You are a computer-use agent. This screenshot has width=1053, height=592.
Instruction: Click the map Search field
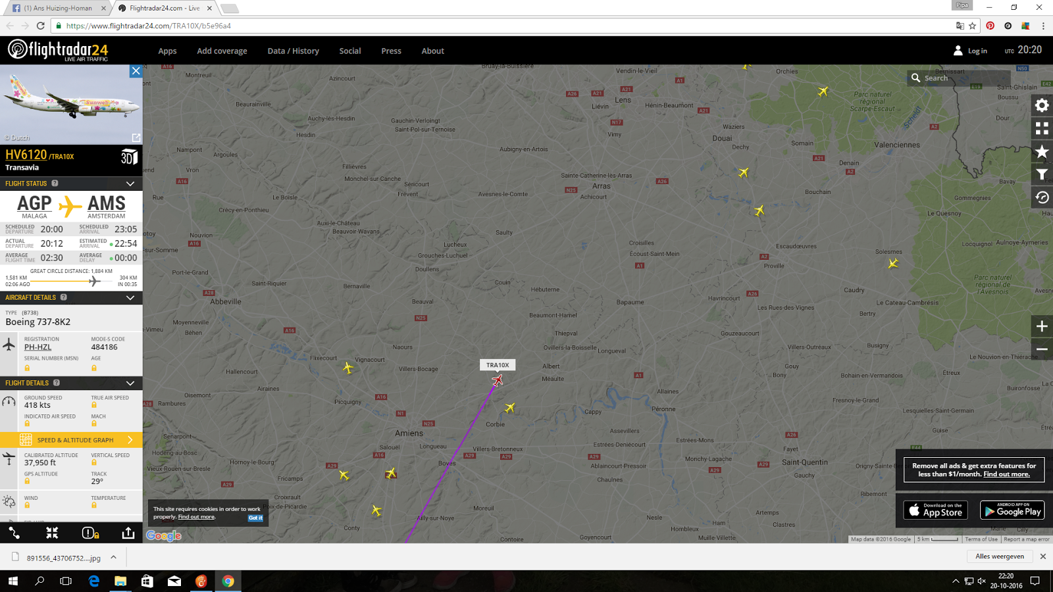[958, 78]
